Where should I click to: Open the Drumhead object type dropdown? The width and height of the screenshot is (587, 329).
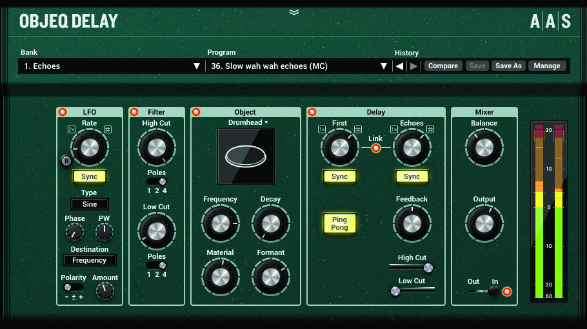(x=248, y=122)
